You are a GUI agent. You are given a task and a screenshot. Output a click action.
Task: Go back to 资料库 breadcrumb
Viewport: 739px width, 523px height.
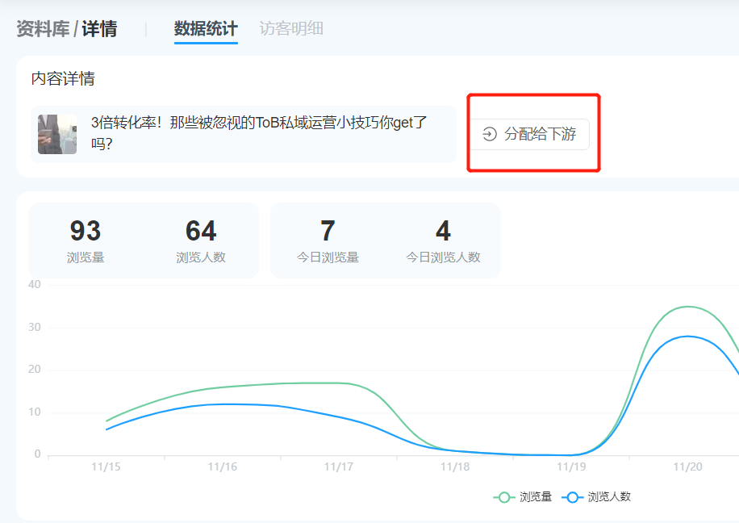click(43, 29)
